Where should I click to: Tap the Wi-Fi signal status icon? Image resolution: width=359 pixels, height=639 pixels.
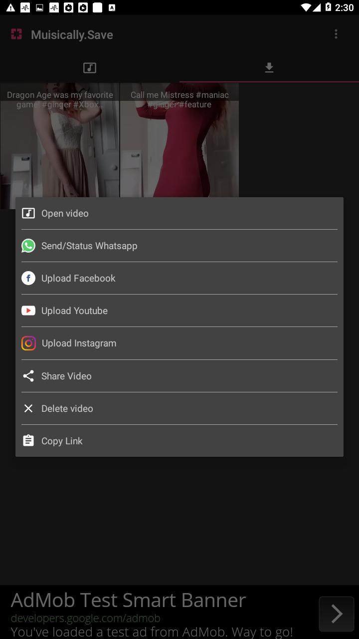(x=306, y=7)
